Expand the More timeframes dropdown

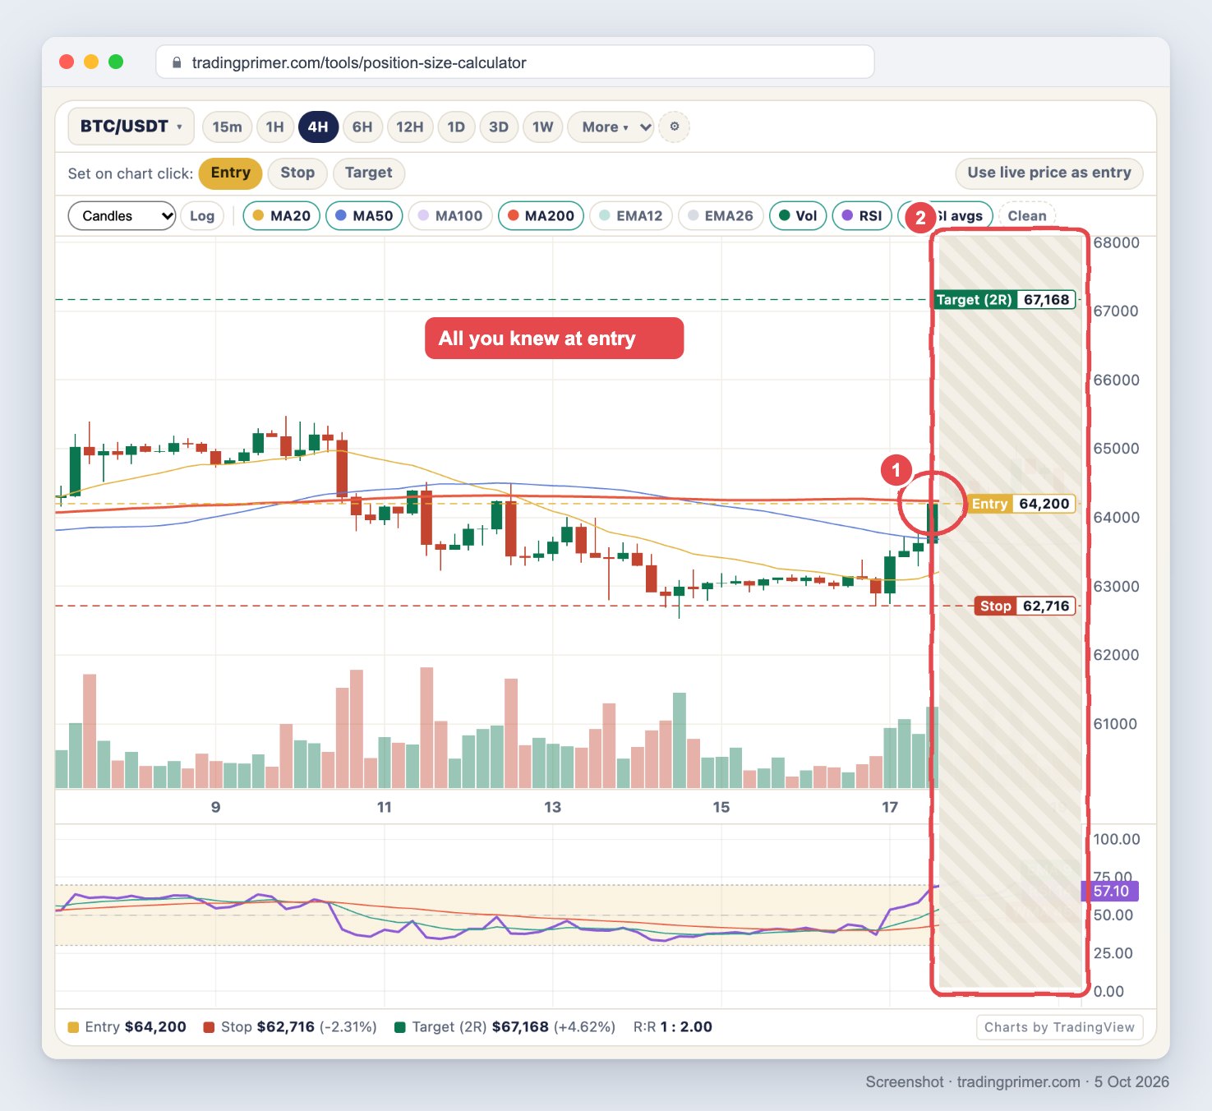(611, 127)
